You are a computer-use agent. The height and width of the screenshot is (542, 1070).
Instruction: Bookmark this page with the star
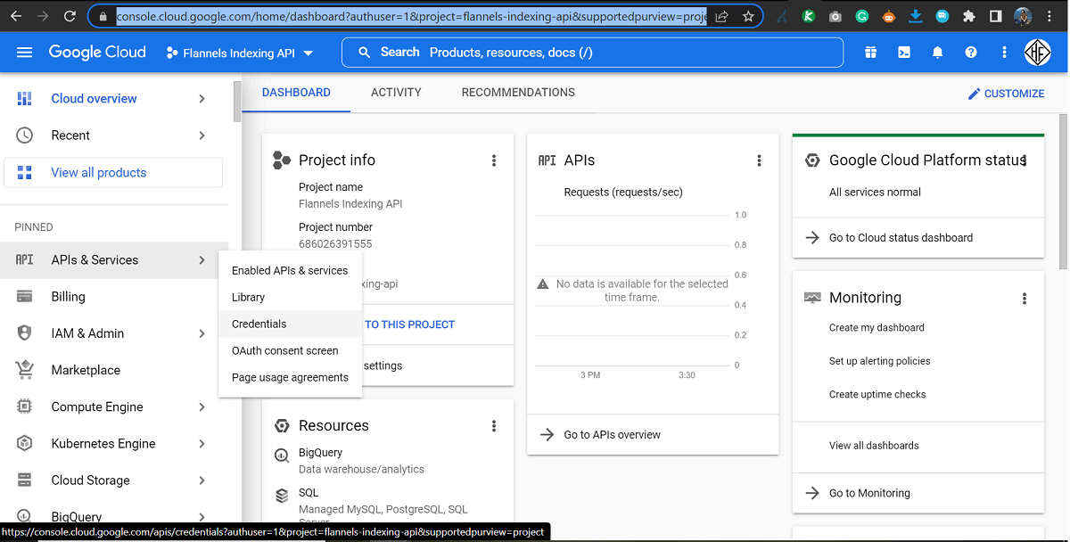coord(748,16)
